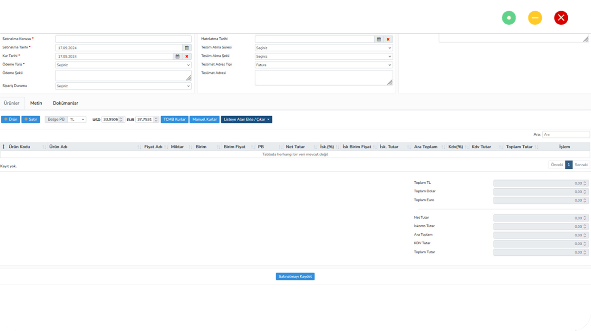Sort table by Miktar column
591x331 pixels.
coord(181,147)
